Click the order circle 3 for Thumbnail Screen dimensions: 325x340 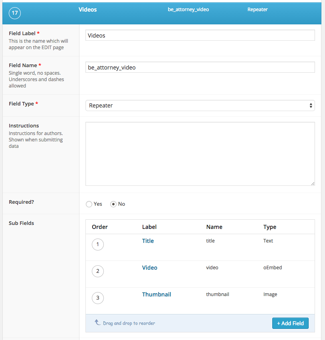coord(98,298)
